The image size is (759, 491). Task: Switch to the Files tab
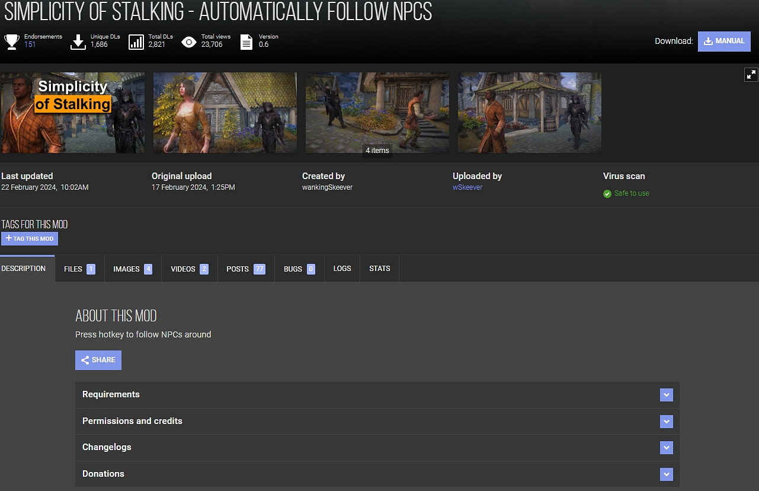79,269
